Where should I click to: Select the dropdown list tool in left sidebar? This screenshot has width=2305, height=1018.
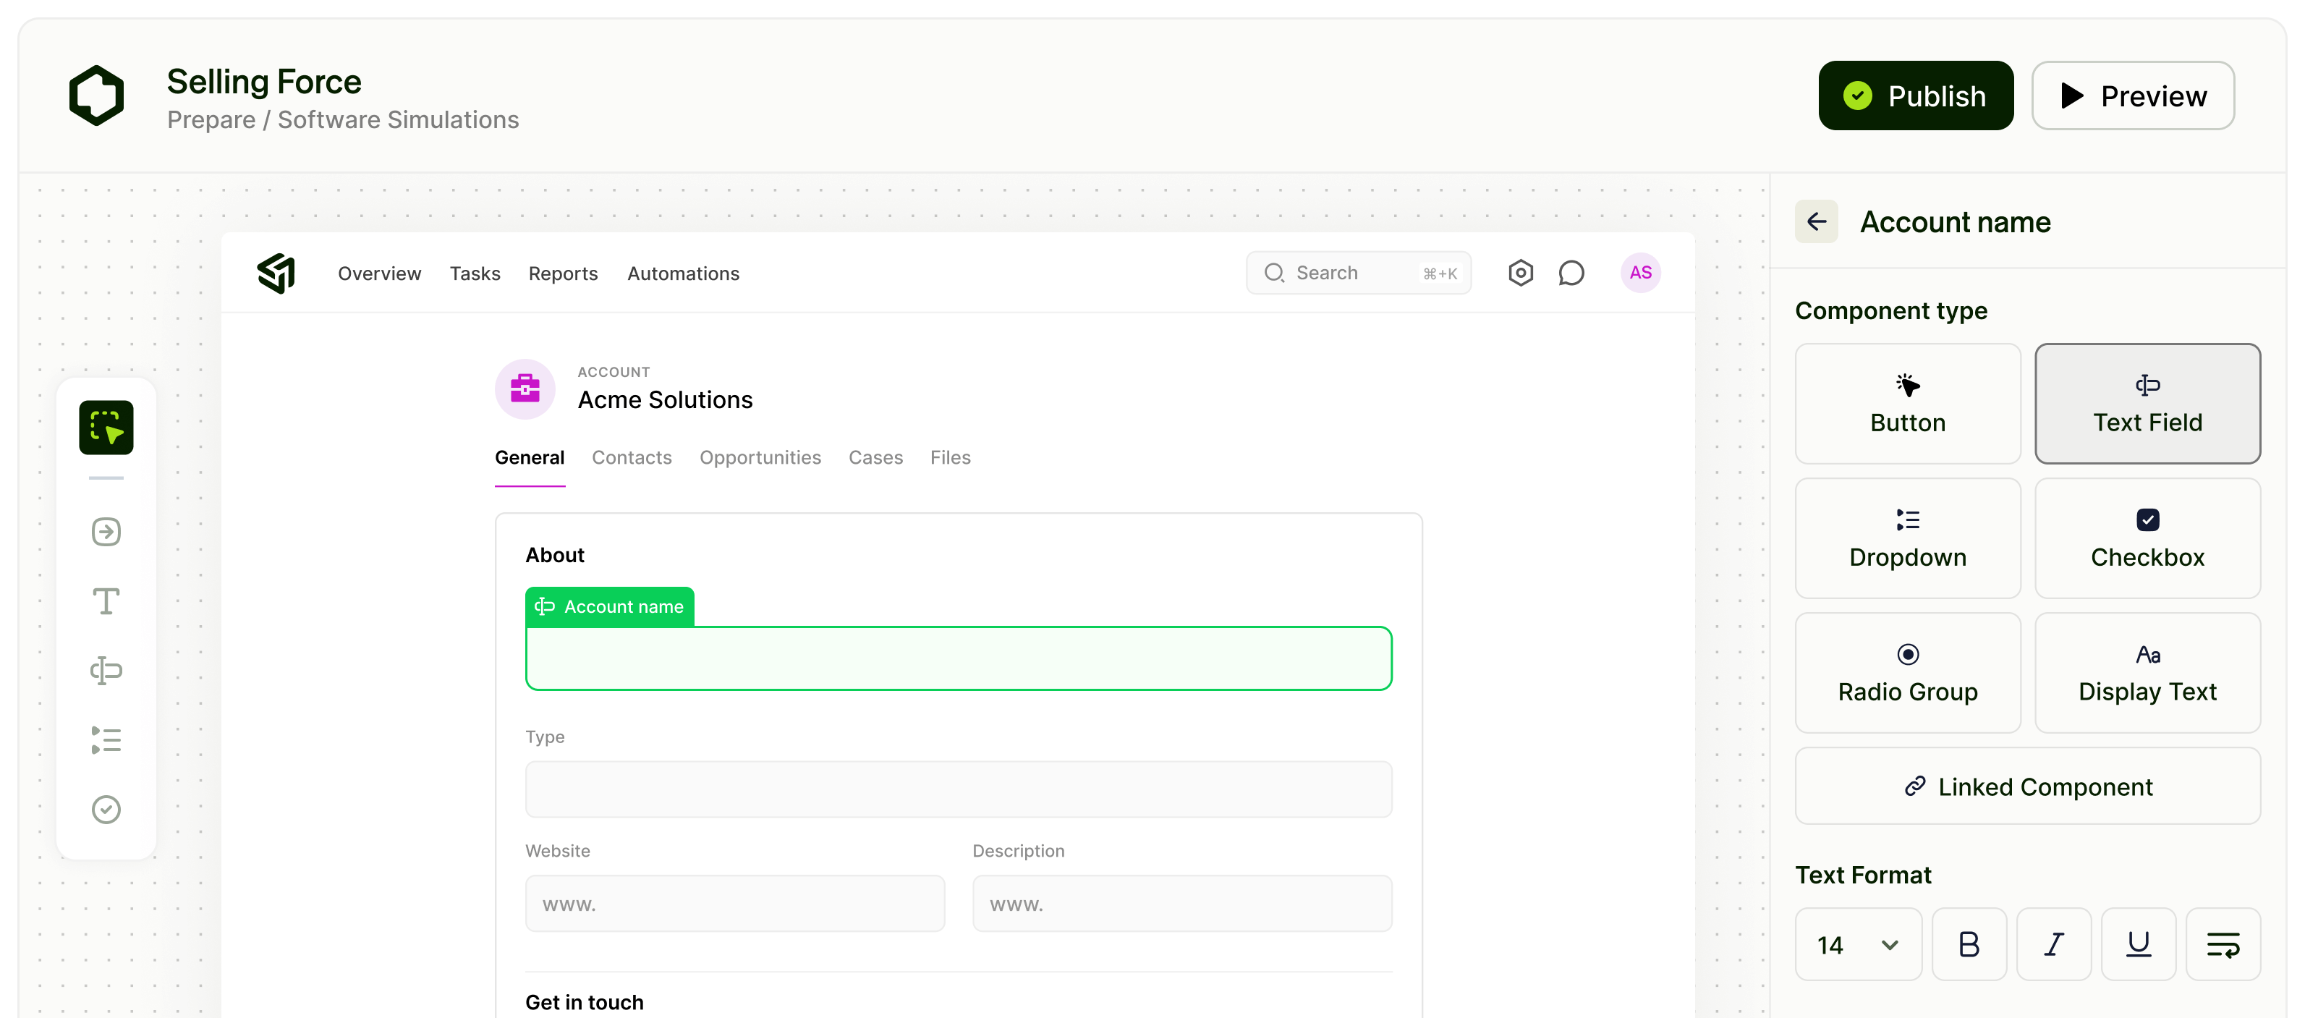(x=106, y=739)
